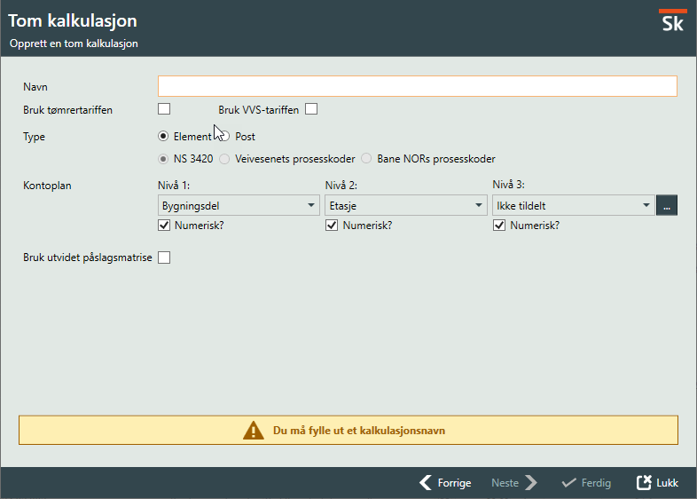The height and width of the screenshot is (499, 697).
Task: Open Nivå 3 Ikke tildelt dropdown
Action: (572, 205)
